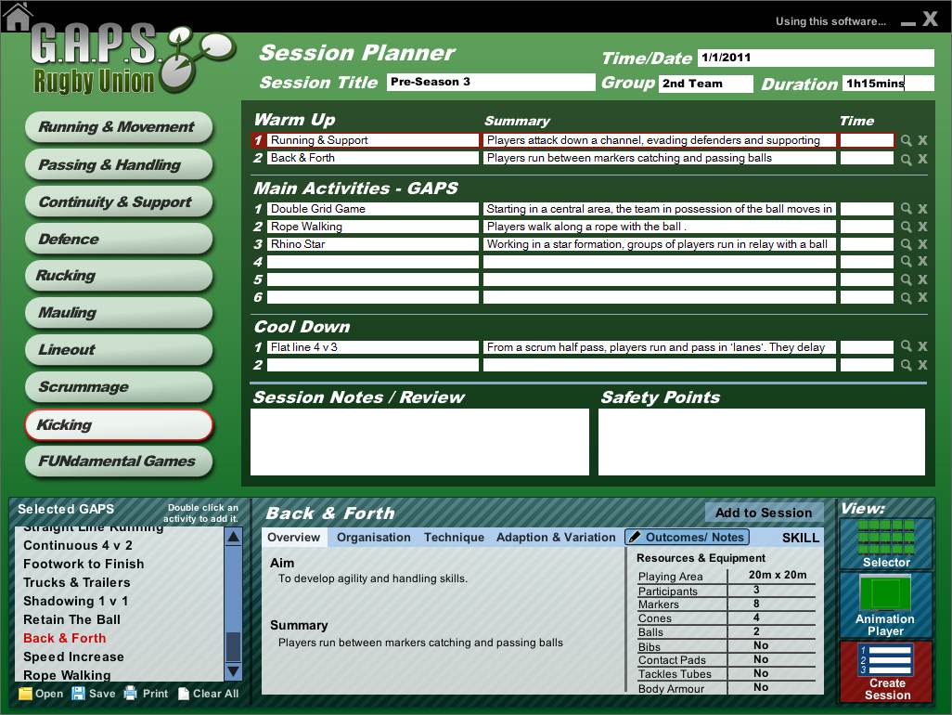952x715 pixels.
Task: Open the Using this software help link
Action: pos(830,21)
